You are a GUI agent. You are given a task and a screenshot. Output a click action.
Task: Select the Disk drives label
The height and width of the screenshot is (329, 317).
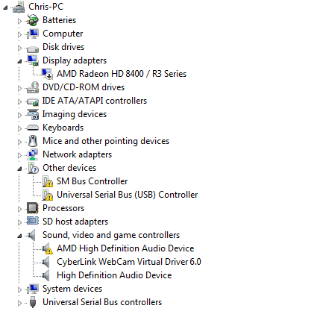pos(63,47)
